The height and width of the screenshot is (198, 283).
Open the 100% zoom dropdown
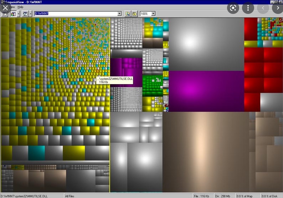tap(153, 14)
